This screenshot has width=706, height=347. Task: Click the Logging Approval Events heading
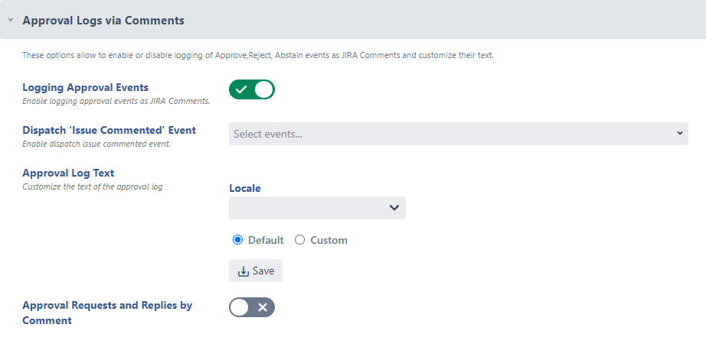(86, 87)
